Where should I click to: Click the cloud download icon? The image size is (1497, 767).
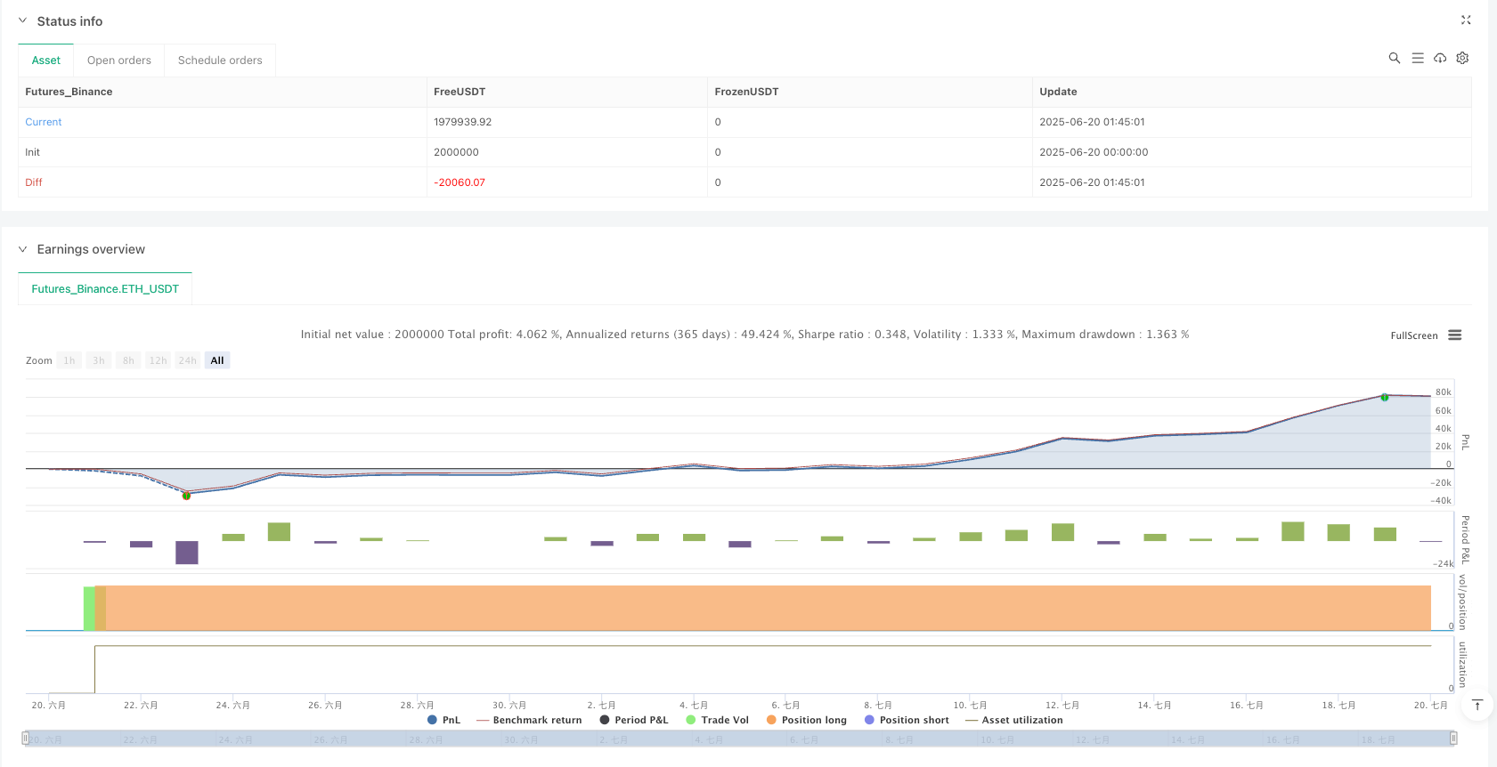pos(1440,58)
